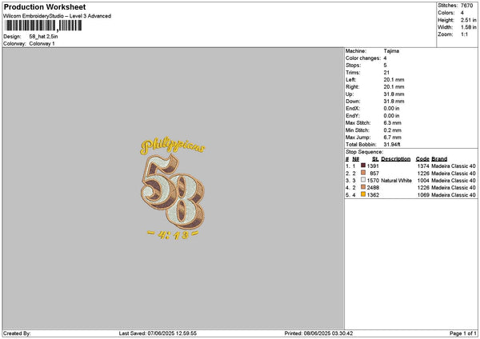The height and width of the screenshot is (339, 480).
Task: Select the dark brown swatch for thread 1391
Action: [x=363, y=166]
